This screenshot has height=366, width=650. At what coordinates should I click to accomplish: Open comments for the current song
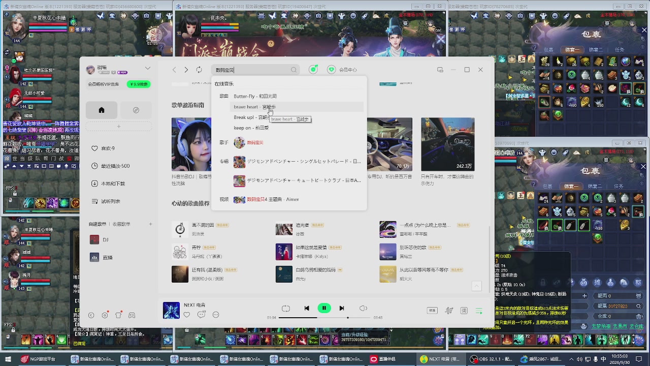[201, 315]
